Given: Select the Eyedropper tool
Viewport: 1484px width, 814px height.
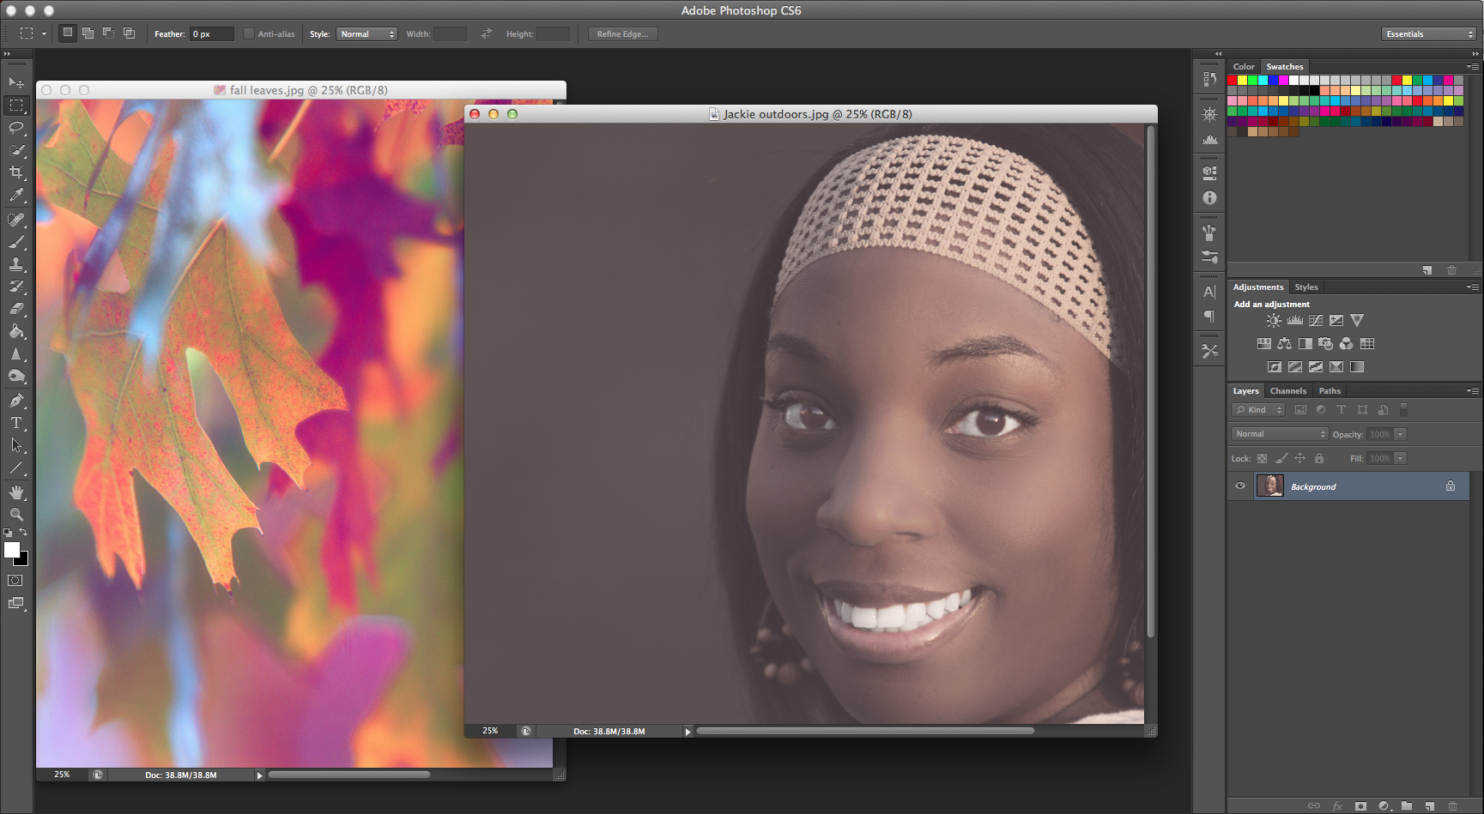Looking at the screenshot, I should coord(16,196).
